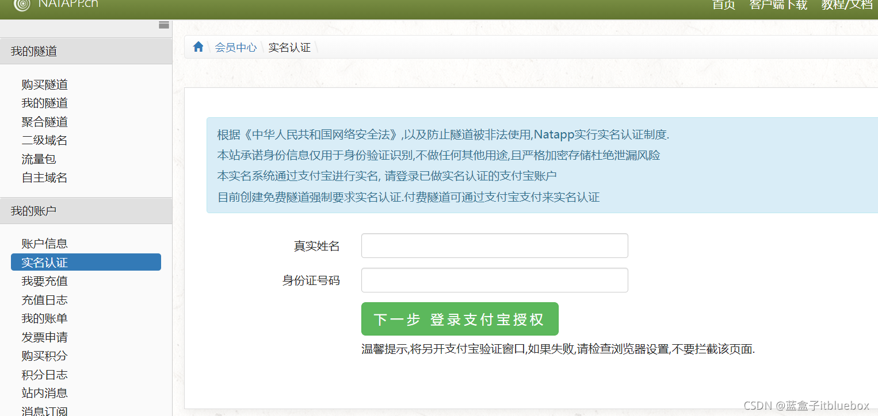Open 客户端下载 in the top navigation
Viewport: 878px width, 416px height.
click(778, 5)
